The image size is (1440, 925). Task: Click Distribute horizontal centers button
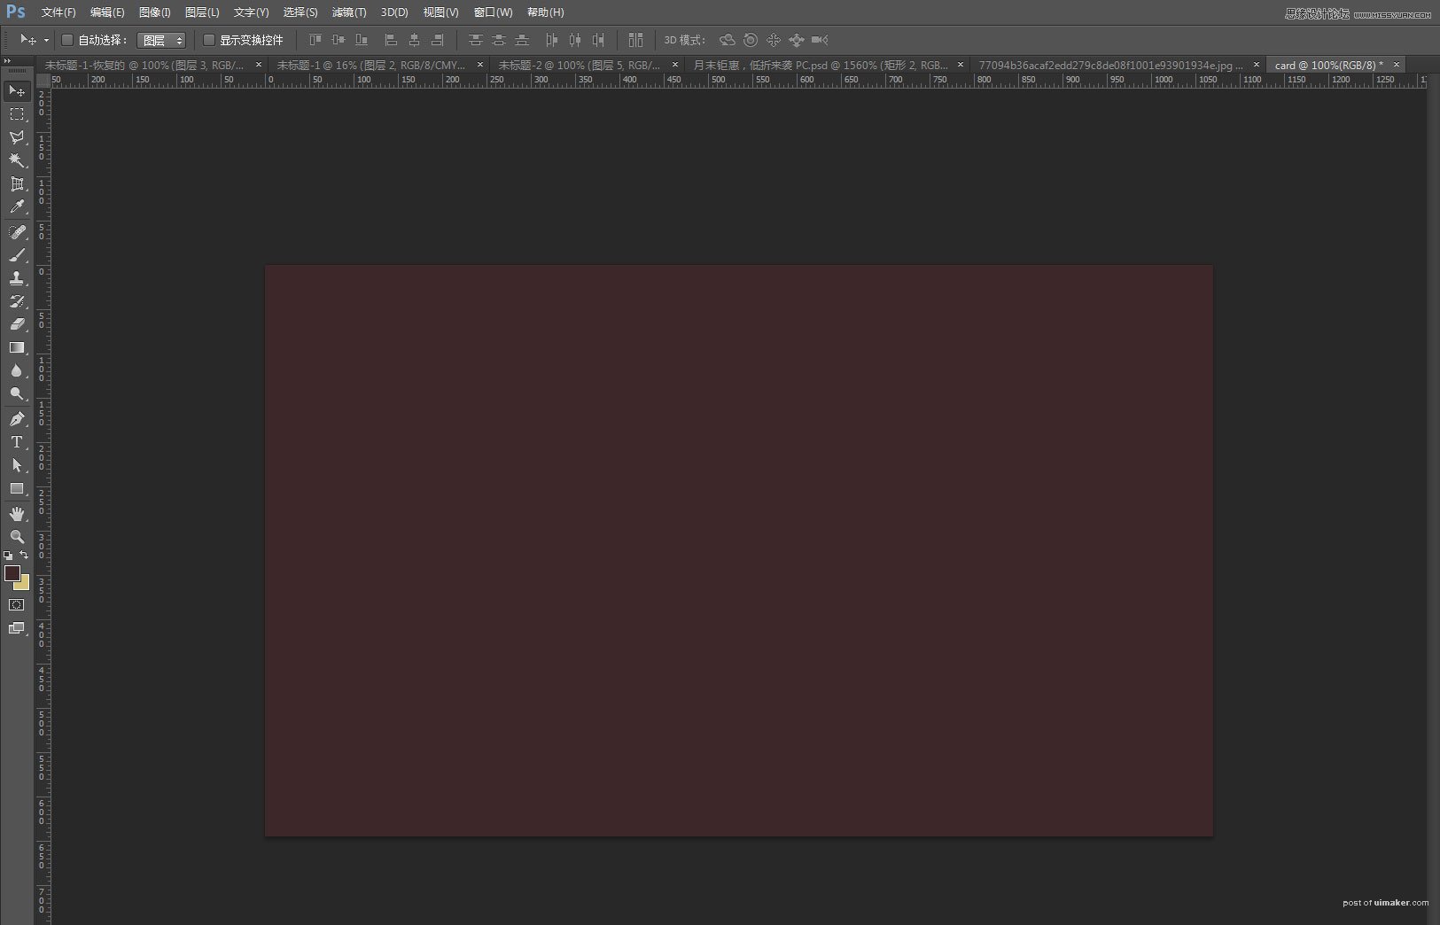click(x=575, y=40)
